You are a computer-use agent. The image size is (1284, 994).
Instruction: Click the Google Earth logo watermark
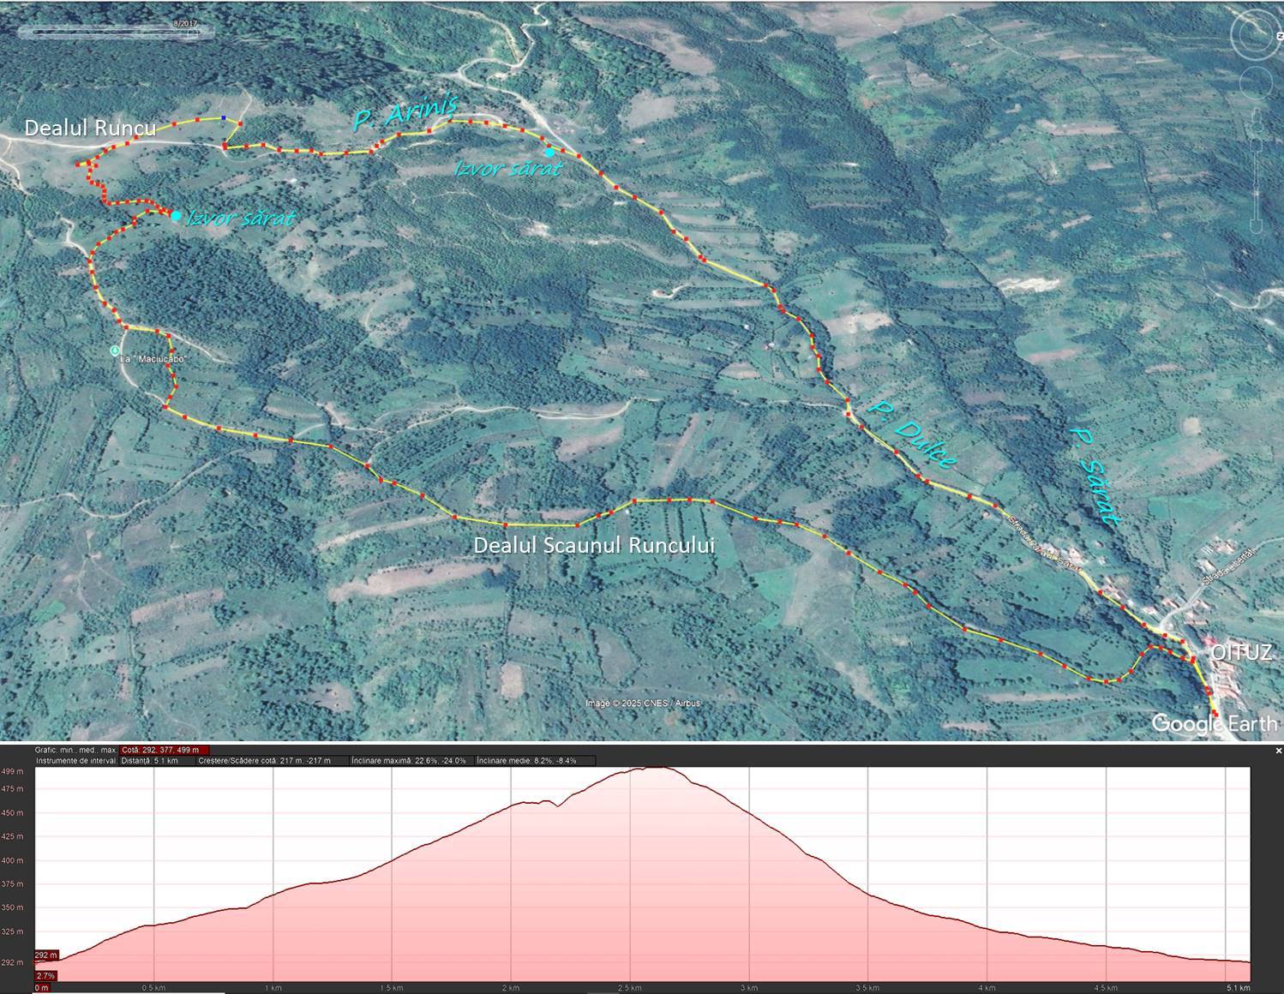pos(1214,723)
